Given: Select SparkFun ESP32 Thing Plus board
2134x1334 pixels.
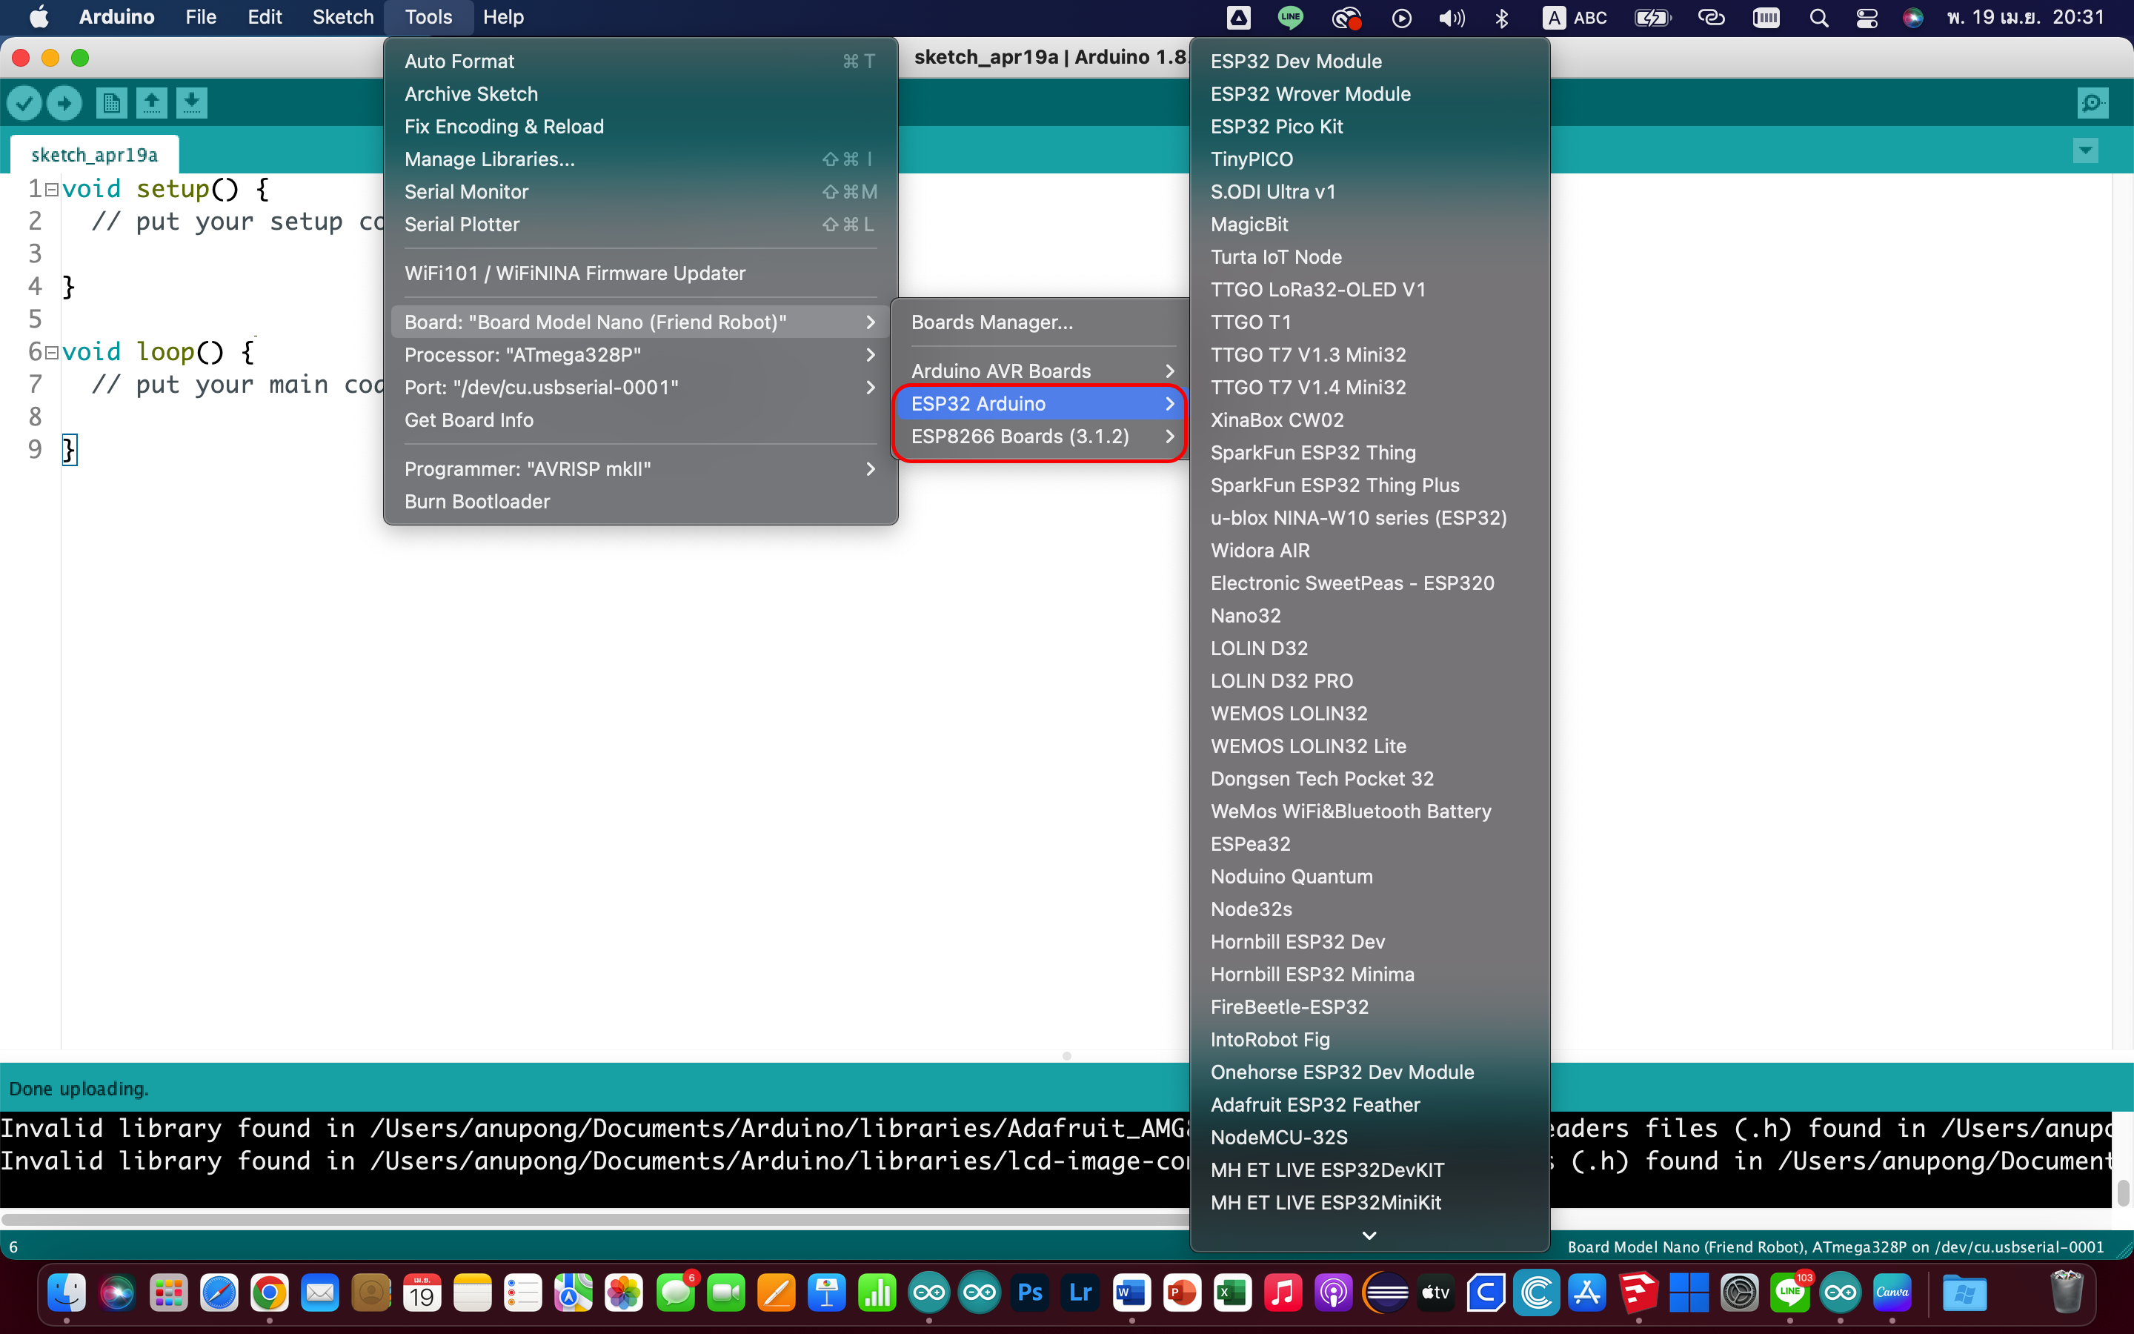Looking at the screenshot, I should (1369, 485).
